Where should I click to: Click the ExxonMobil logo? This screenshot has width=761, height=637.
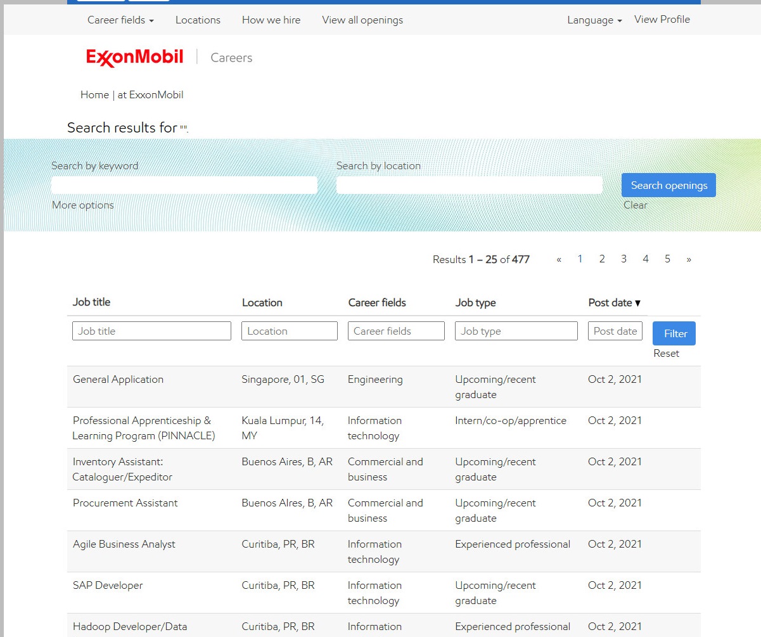(x=134, y=58)
